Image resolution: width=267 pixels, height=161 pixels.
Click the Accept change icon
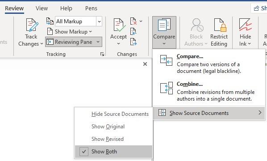pos(120,25)
